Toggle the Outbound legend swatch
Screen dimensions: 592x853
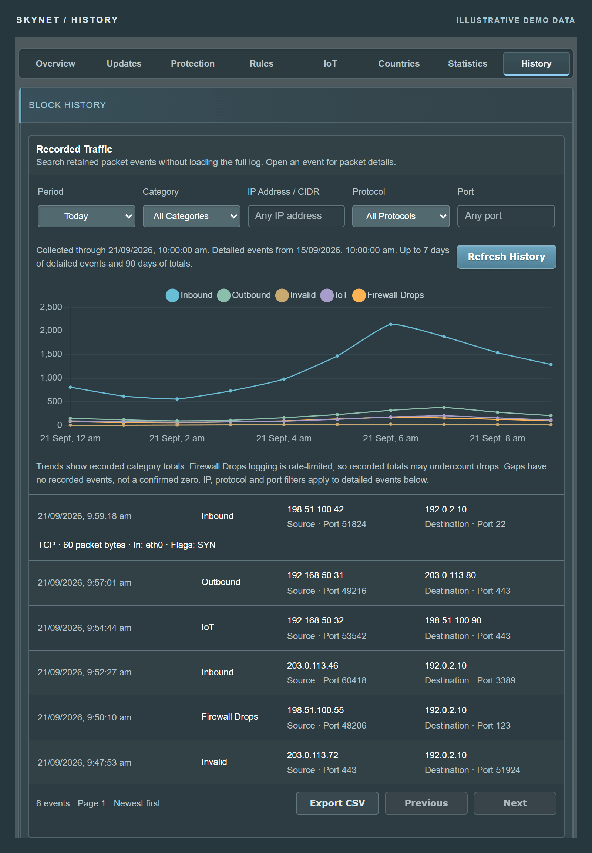click(x=224, y=295)
